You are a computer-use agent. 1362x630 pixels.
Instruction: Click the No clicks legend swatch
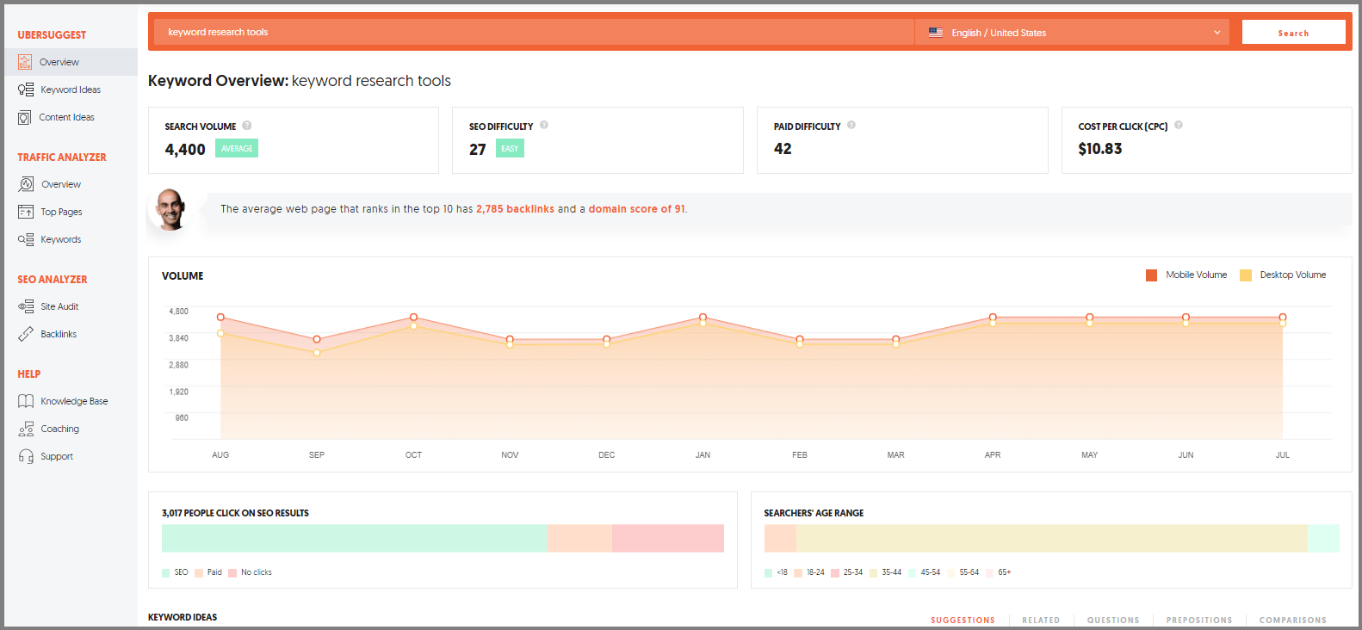point(232,572)
